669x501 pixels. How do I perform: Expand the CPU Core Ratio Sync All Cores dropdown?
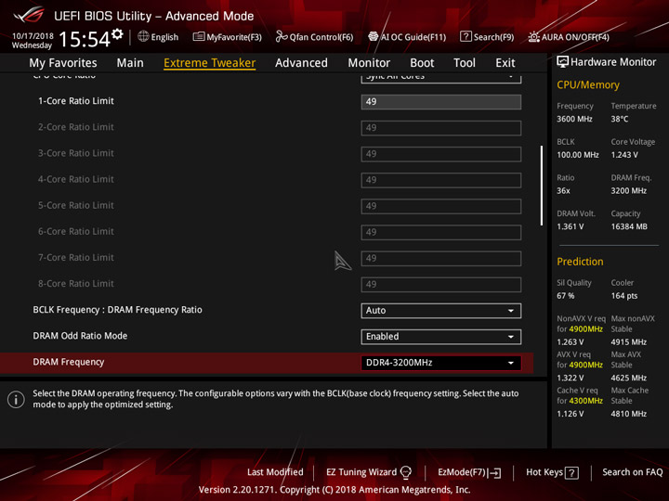pos(440,78)
